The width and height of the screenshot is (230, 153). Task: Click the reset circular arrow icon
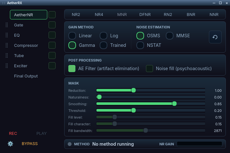[x=215, y=37]
